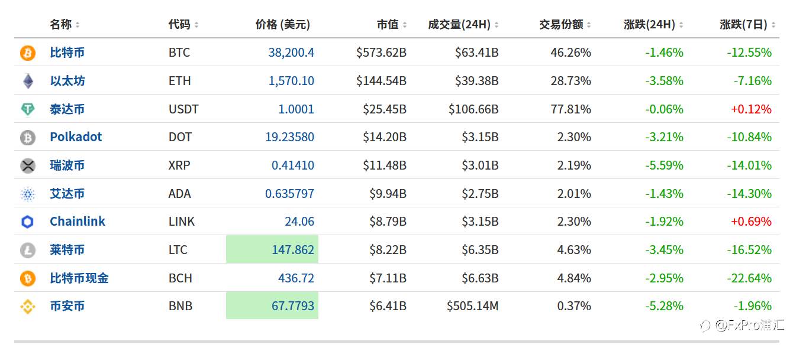The height and width of the screenshot is (348, 793).
Task: Click the XRP Ripple icon
Action: point(28,166)
